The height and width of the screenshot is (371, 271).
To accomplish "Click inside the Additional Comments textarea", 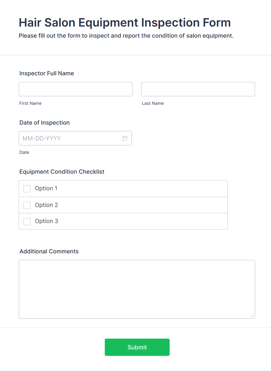I will 137,289.
